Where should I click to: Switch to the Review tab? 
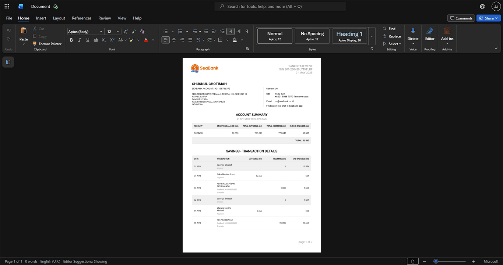[105, 18]
